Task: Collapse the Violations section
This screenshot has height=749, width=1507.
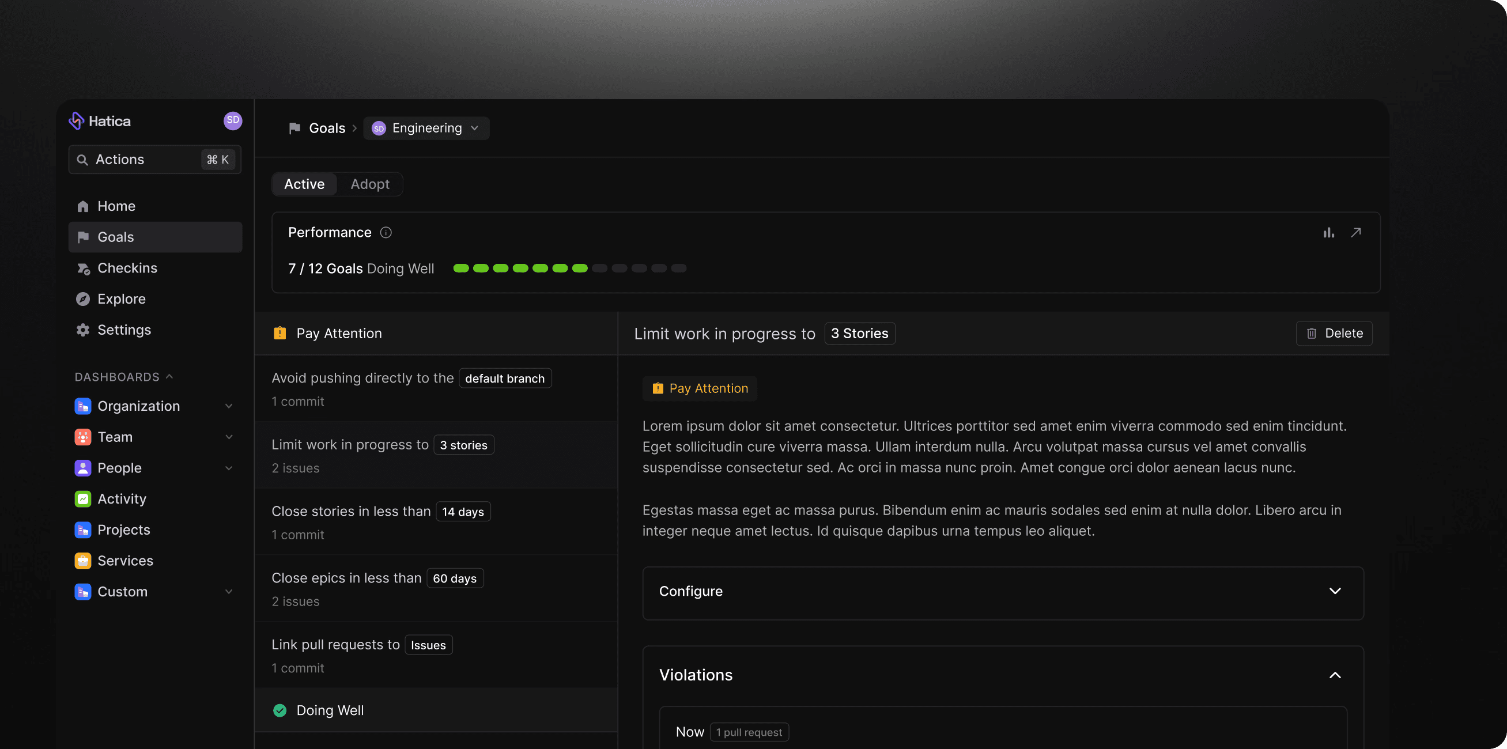Action: tap(1335, 675)
